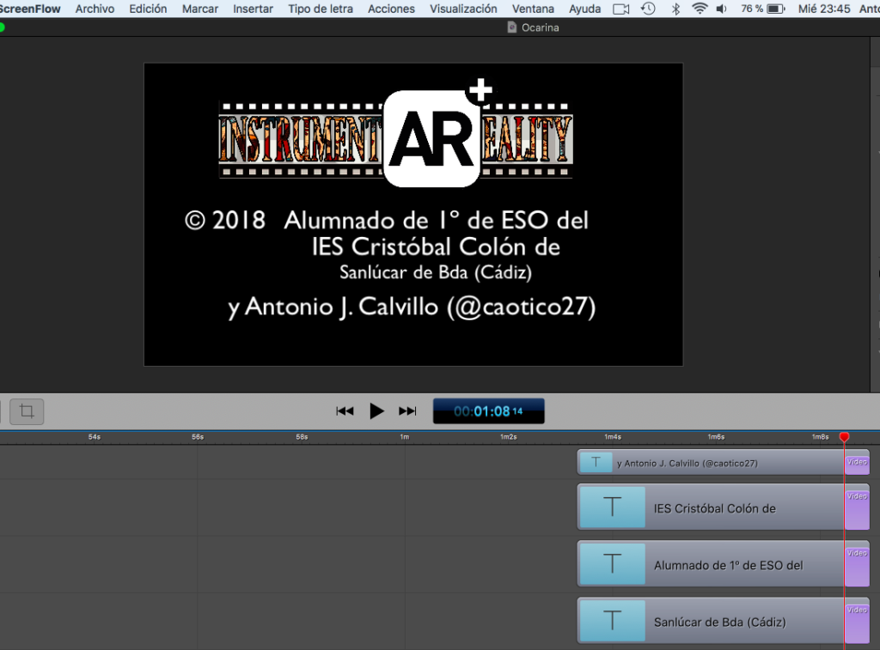Open the Ventana menu
This screenshot has height=650, width=880.
click(533, 9)
